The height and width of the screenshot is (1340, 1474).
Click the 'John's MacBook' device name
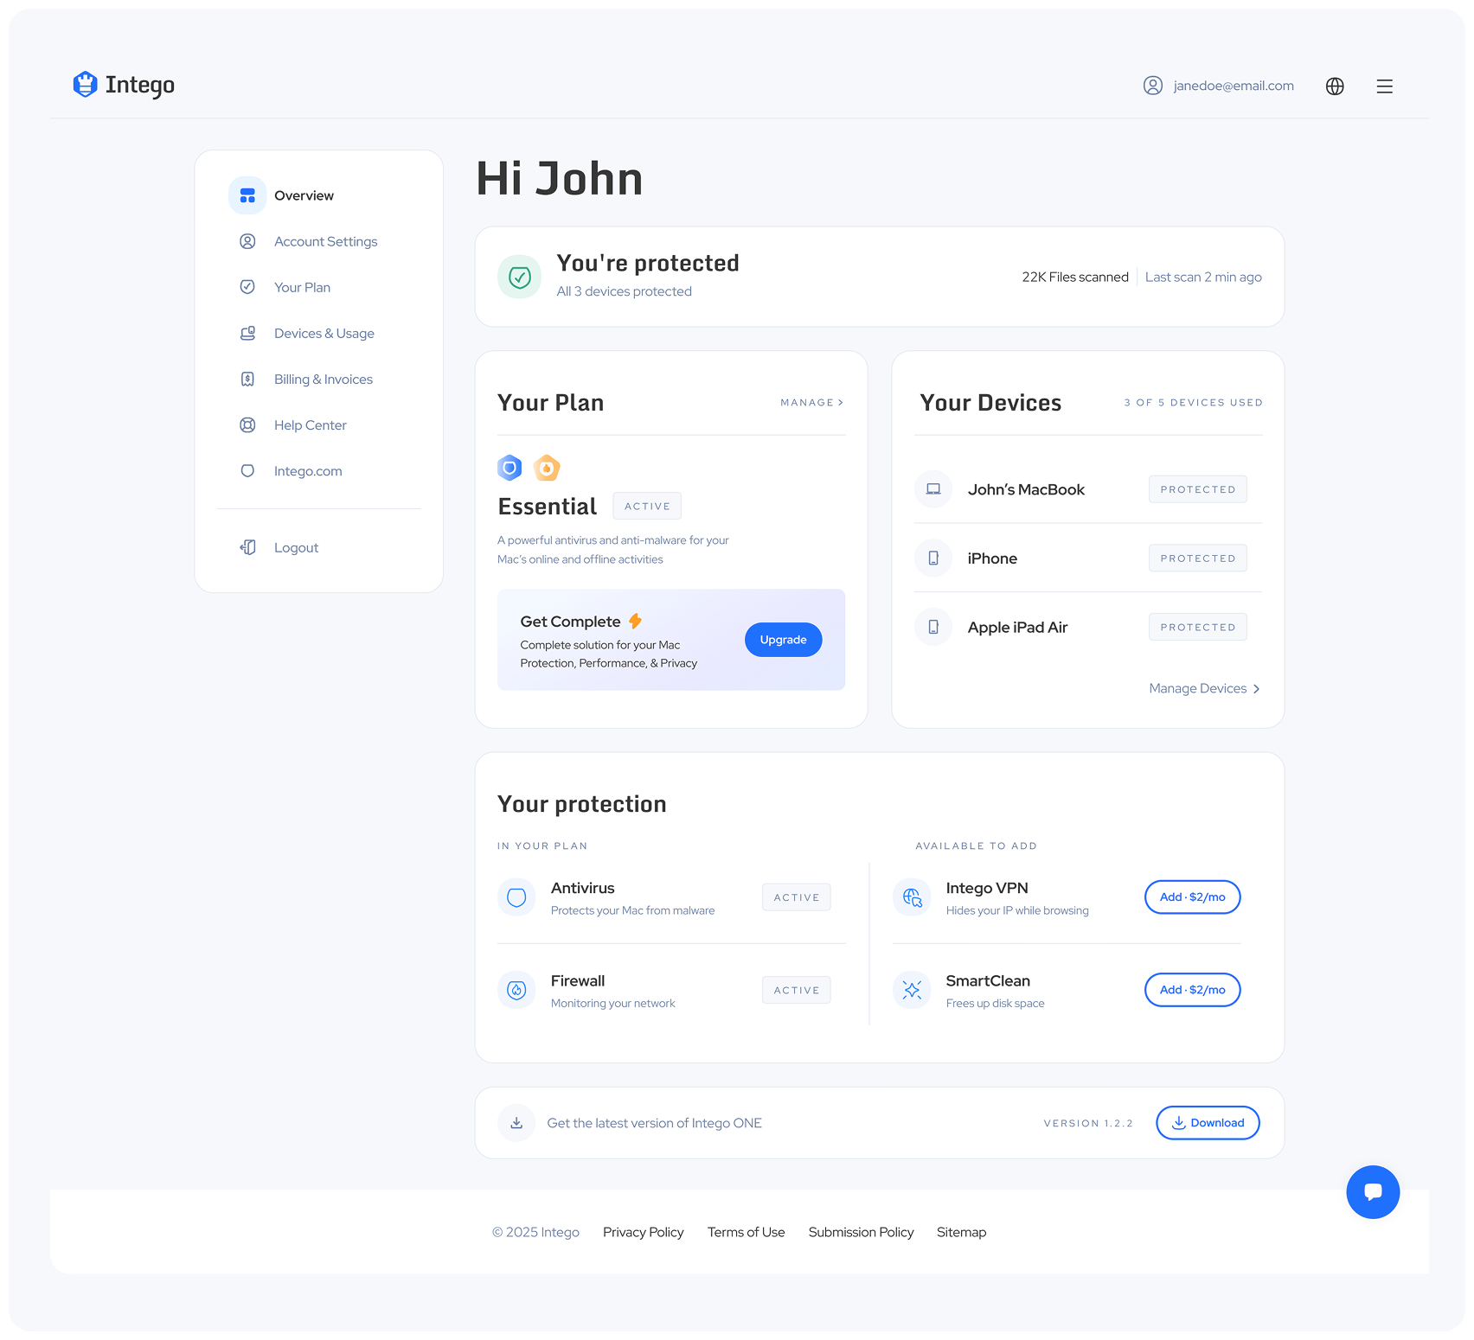point(1026,489)
